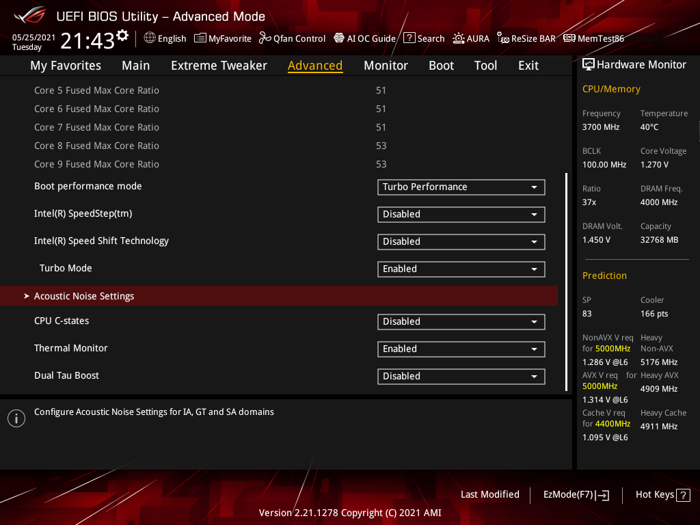Open the Boot tab

pos(441,66)
